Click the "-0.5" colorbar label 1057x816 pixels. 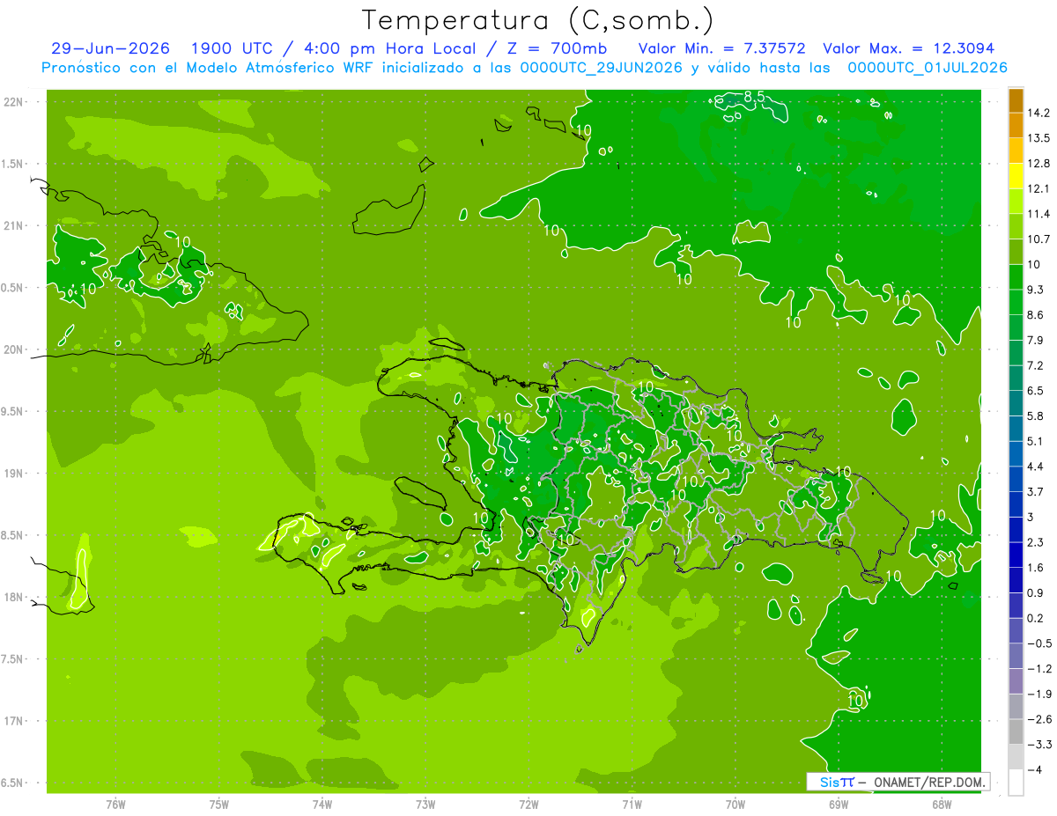pyautogui.click(x=1039, y=643)
